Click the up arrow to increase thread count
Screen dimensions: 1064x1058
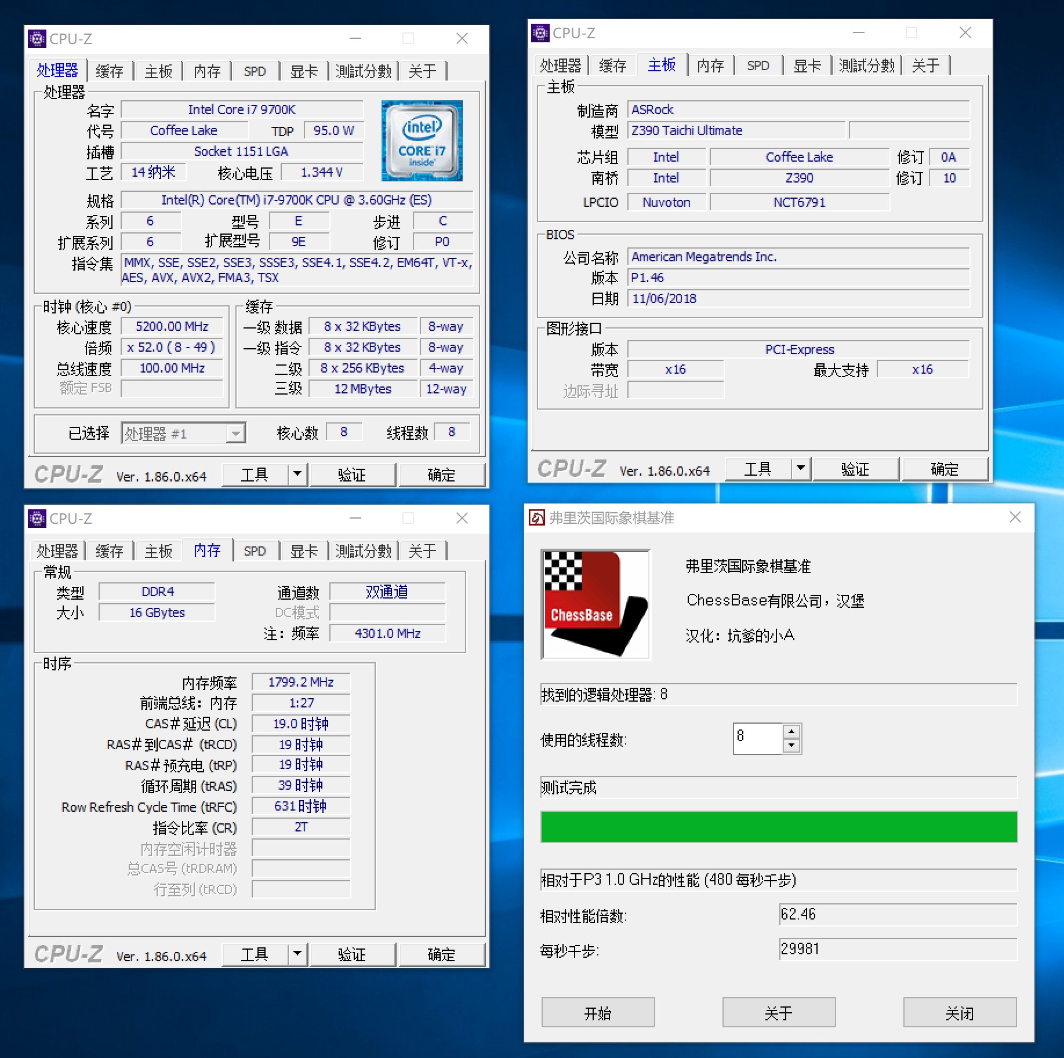[x=791, y=732]
